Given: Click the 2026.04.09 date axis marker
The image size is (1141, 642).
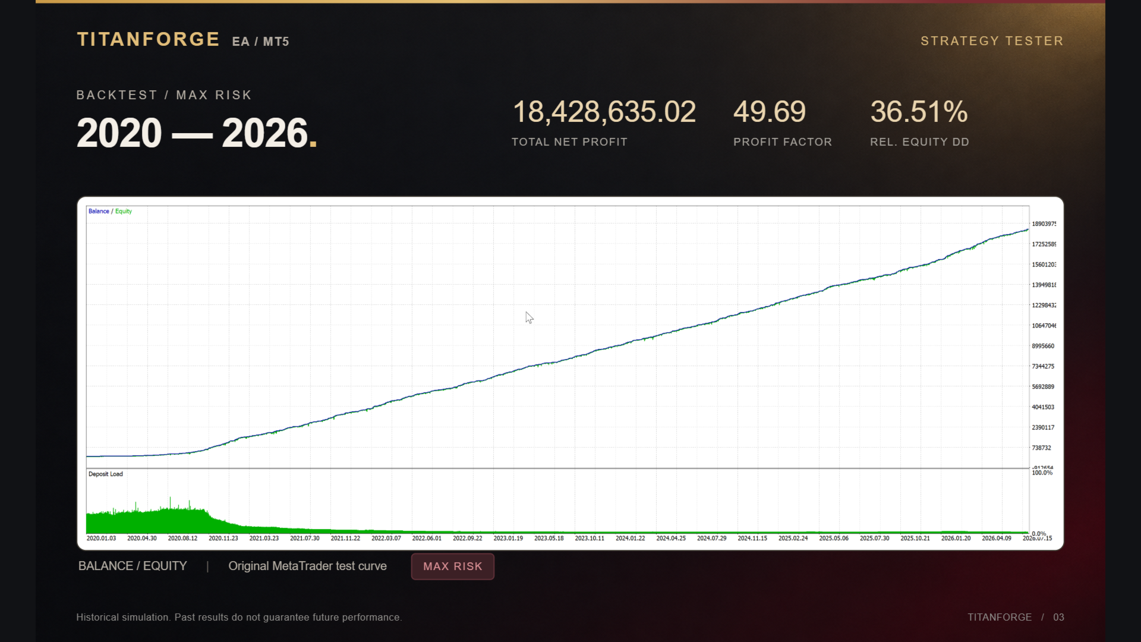Looking at the screenshot, I should [997, 538].
